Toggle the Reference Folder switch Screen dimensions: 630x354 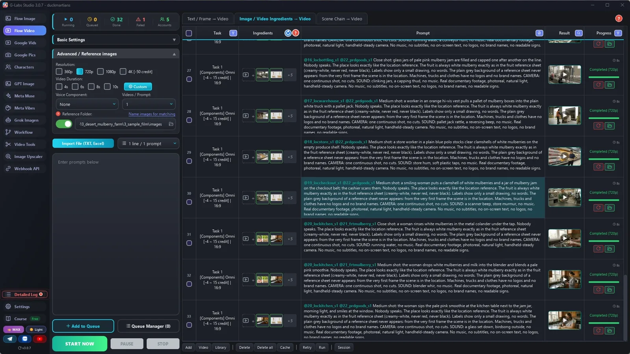click(x=64, y=124)
